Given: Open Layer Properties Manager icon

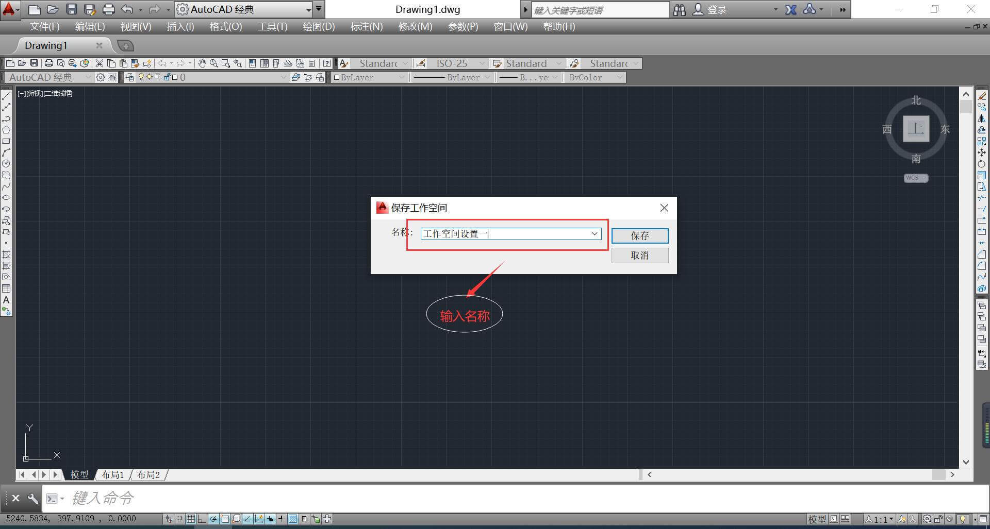Looking at the screenshot, I should click(x=129, y=77).
